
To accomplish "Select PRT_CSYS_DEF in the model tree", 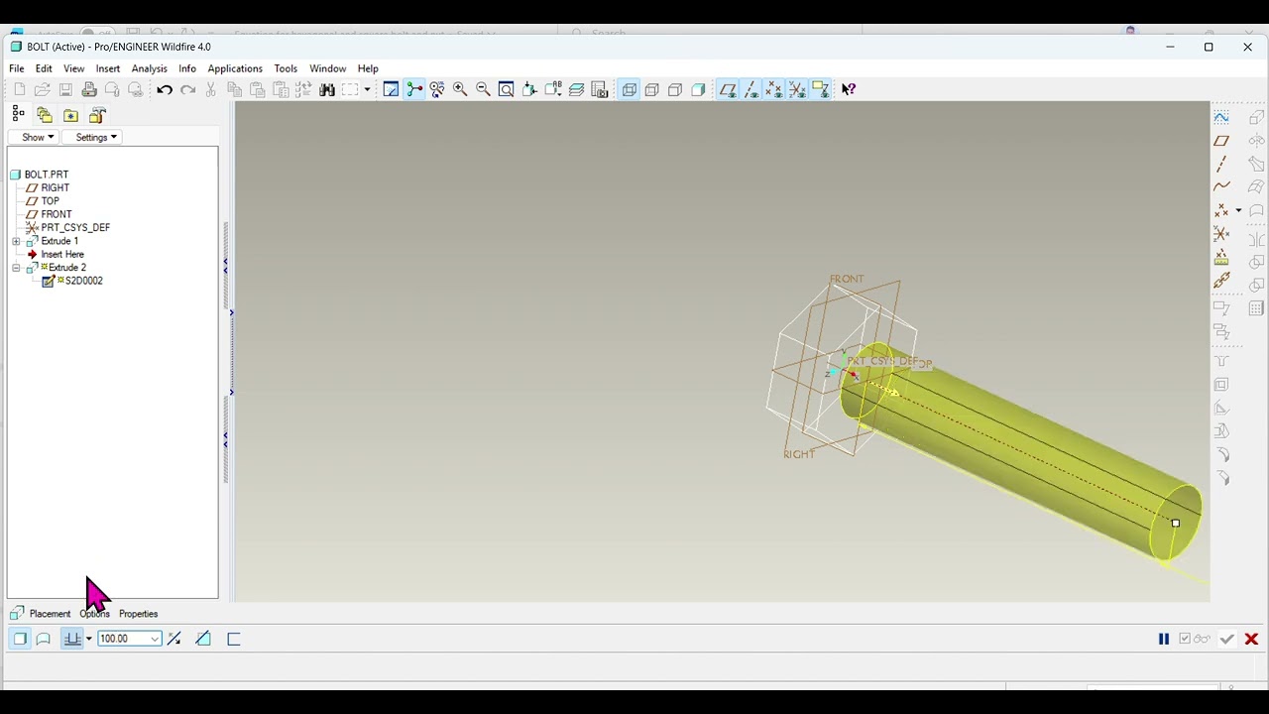I will click(75, 227).
